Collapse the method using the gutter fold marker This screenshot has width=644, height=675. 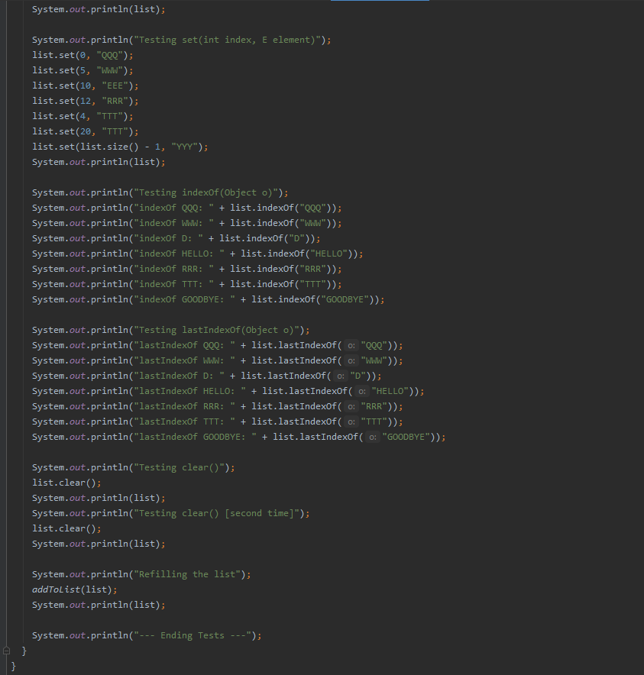7,650
